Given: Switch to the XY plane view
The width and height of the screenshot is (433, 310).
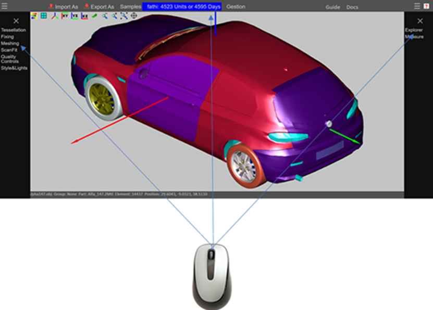Looking at the screenshot, I should coord(65,16).
